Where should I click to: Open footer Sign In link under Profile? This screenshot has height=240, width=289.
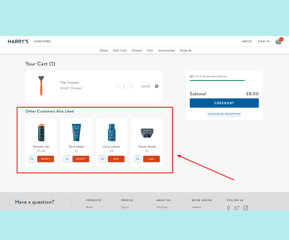pos(125,207)
